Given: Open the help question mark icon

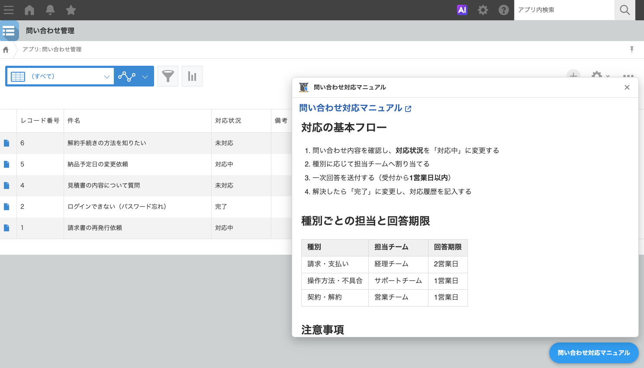Looking at the screenshot, I should tap(504, 10).
